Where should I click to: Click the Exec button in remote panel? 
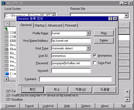tap(124, 50)
